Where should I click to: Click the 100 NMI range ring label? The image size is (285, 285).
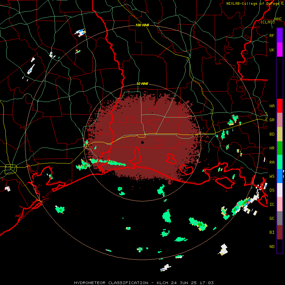tap(142, 25)
